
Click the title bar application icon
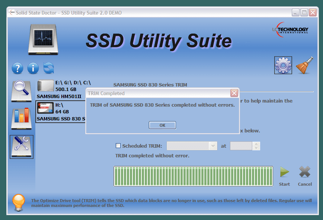(12, 12)
